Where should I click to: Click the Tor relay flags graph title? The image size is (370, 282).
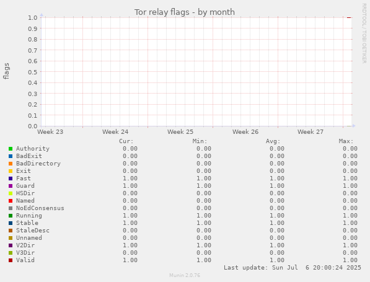[185, 12]
